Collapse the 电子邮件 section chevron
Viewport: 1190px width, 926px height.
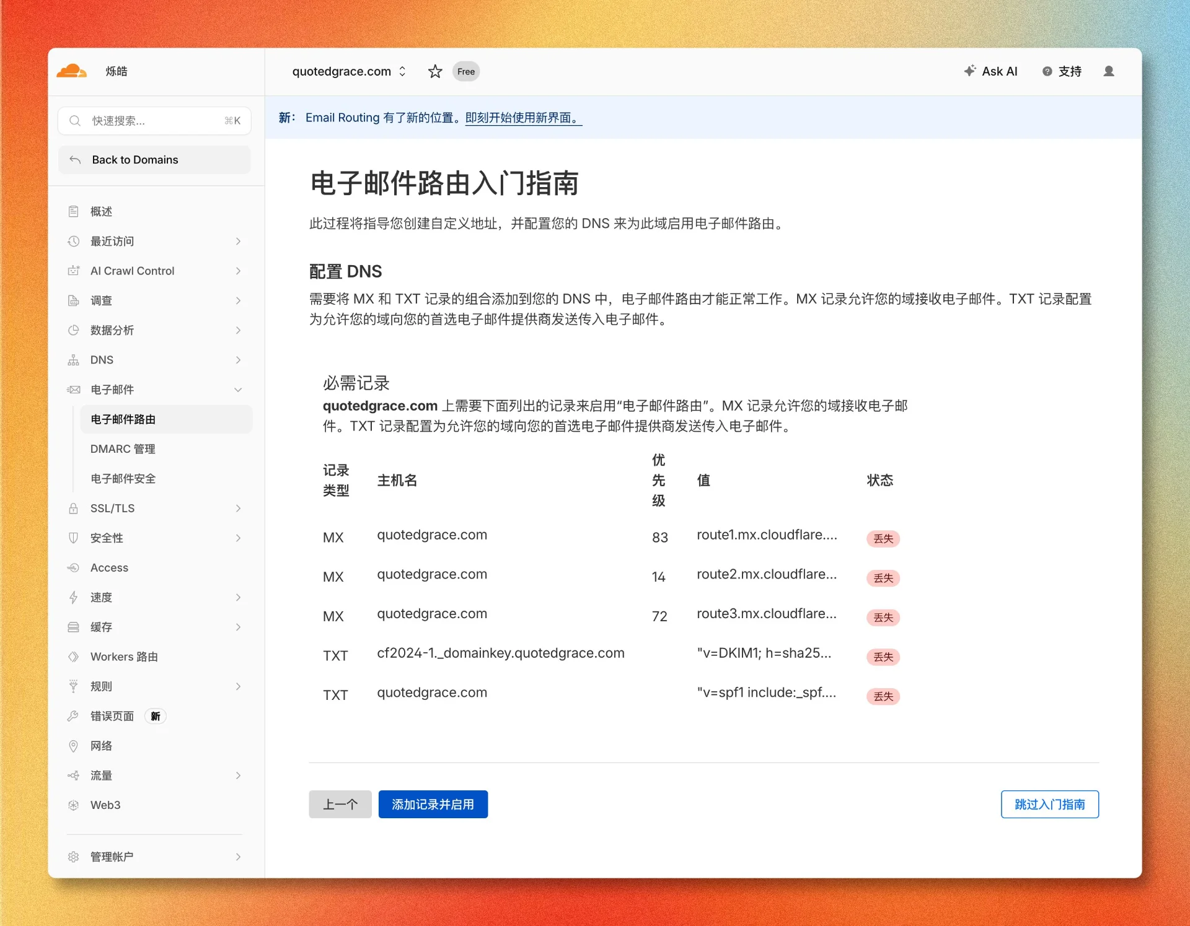pyautogui.click(x=238, y=390)
